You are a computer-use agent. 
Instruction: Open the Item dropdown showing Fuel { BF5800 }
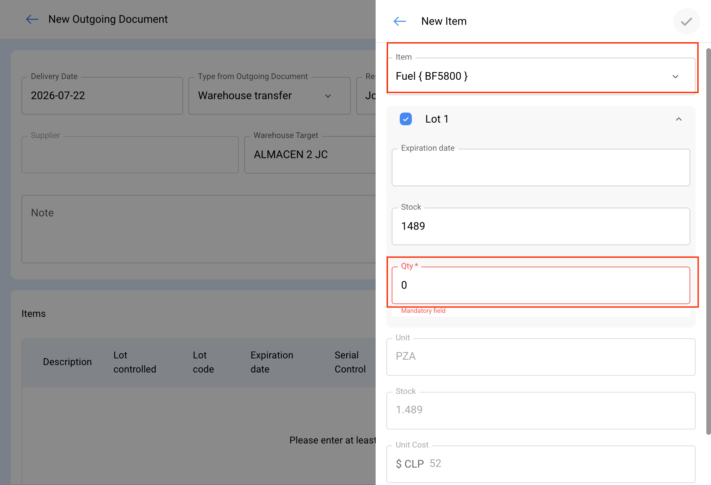coord(541,76)
